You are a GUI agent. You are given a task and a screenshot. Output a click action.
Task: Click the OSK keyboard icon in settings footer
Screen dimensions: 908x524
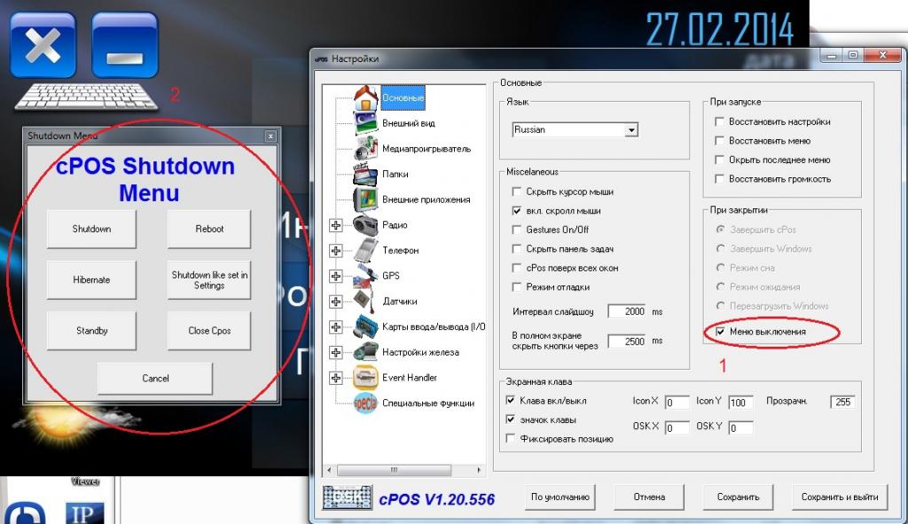(348, 497)
